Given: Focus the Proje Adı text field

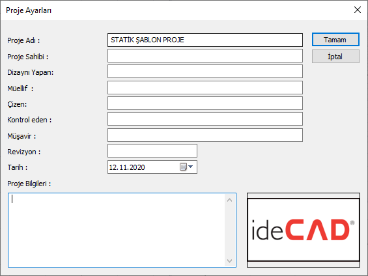Looking at the screenshot, I should (x=205, y=40).
